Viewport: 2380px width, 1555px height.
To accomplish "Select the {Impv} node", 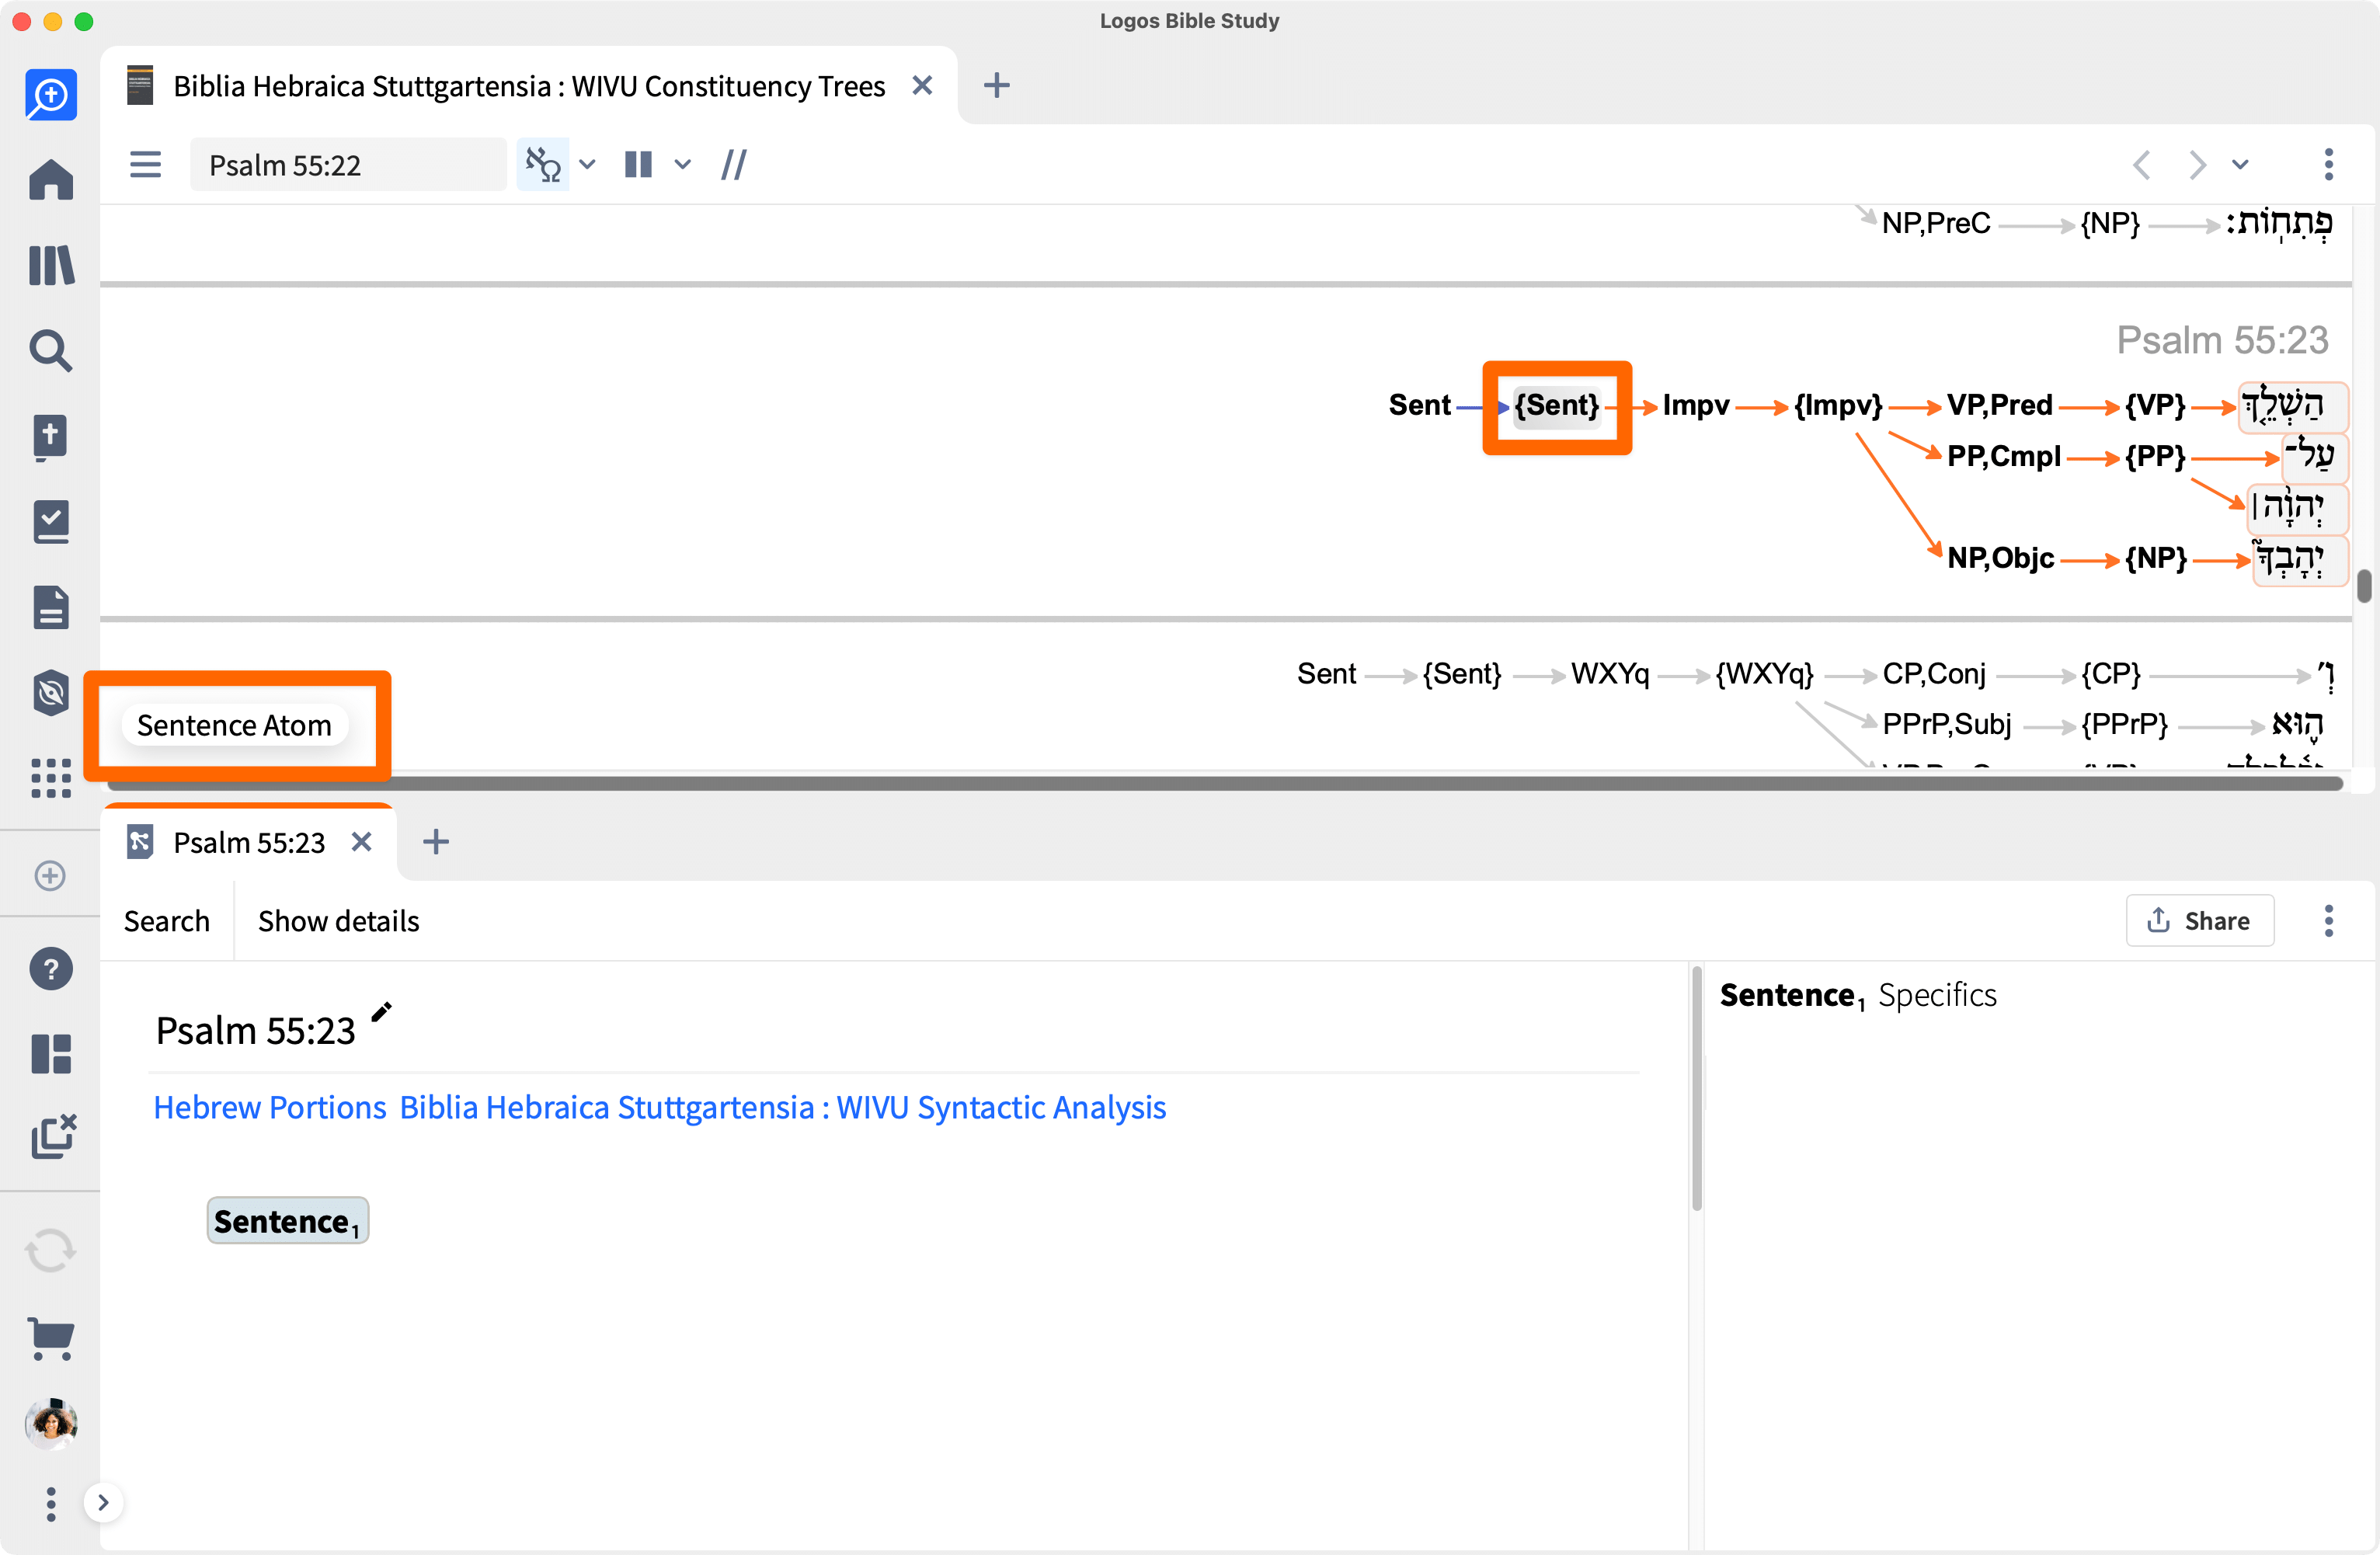I will (1838, 406).
